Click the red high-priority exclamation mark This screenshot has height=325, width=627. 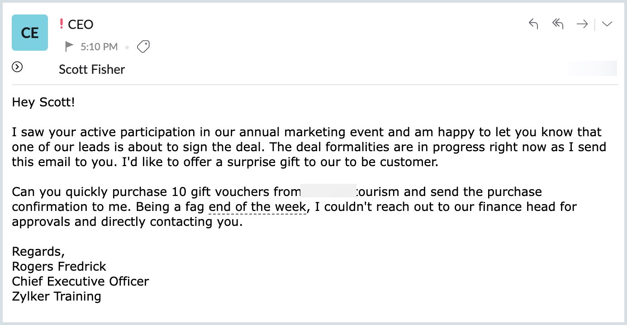62,24
